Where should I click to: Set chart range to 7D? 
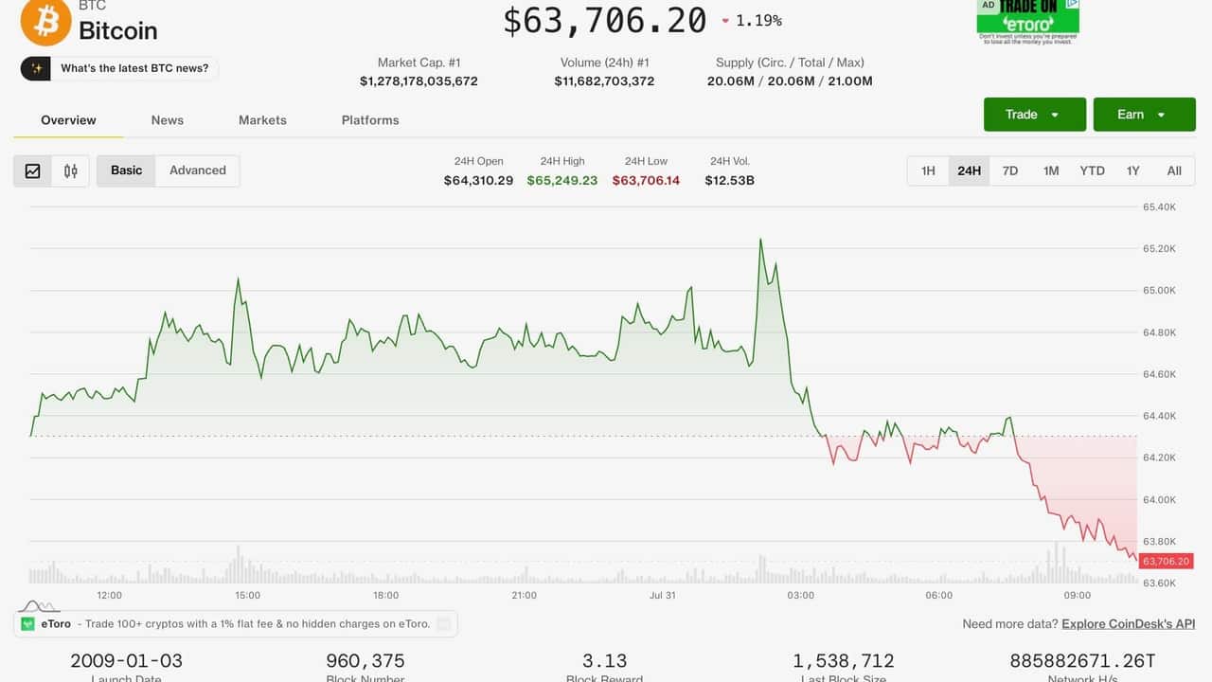coord(1010,170)
